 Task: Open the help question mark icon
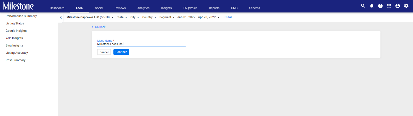point(380,6)
